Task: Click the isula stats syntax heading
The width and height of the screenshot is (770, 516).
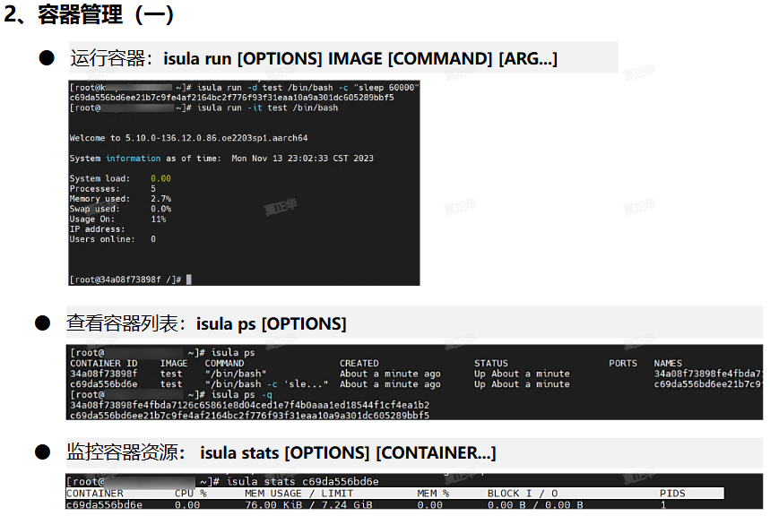Action: coord(348,453)
